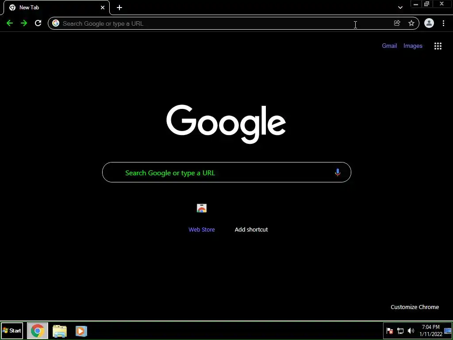Expand the tab search chevron

400,8
